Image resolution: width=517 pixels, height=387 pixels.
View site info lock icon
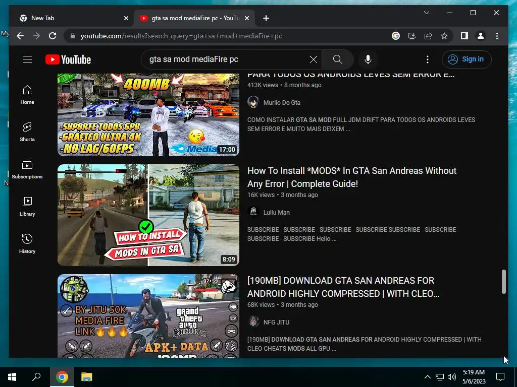[73, 36]
